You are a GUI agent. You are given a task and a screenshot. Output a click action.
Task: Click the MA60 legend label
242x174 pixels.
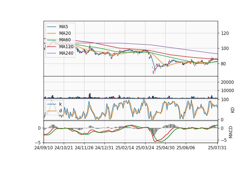click(x=65, y=40)
